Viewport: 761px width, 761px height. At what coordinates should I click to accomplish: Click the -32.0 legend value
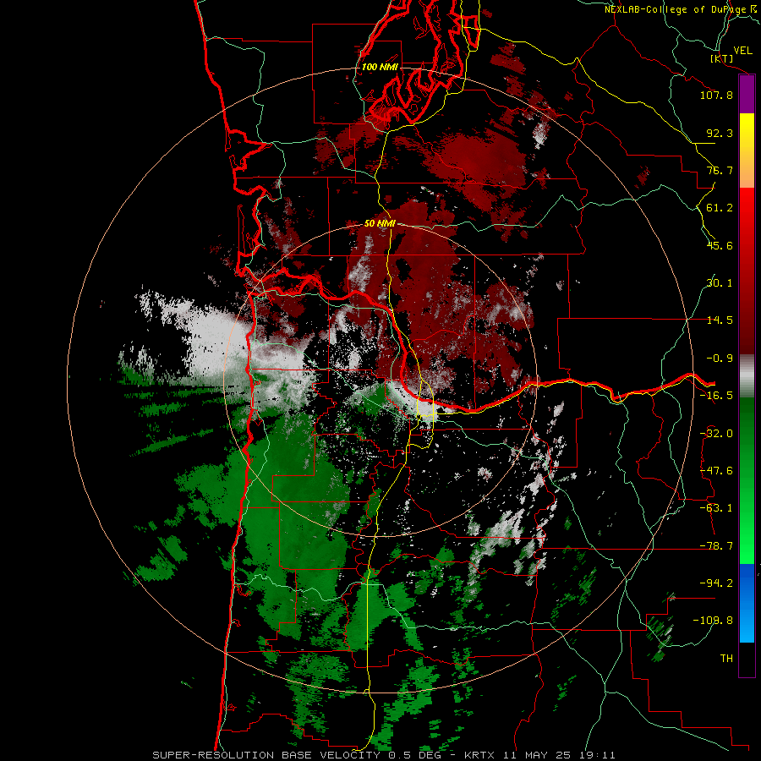pyautogui.click(x=716, y=434)
